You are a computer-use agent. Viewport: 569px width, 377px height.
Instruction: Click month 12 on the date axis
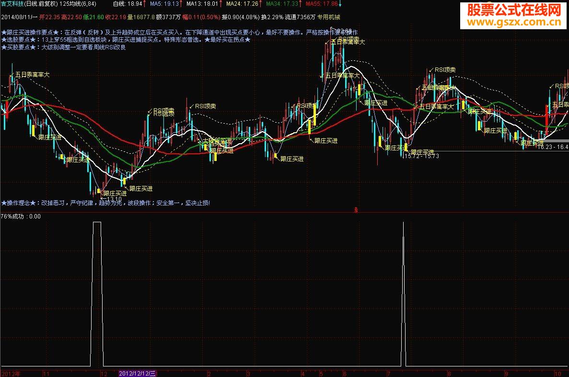tap(104, 374)
